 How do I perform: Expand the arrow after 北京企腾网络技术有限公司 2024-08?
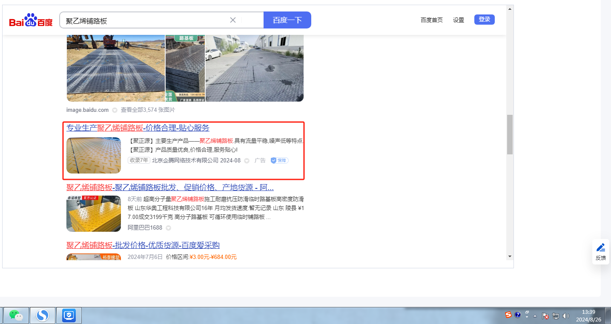247,161
